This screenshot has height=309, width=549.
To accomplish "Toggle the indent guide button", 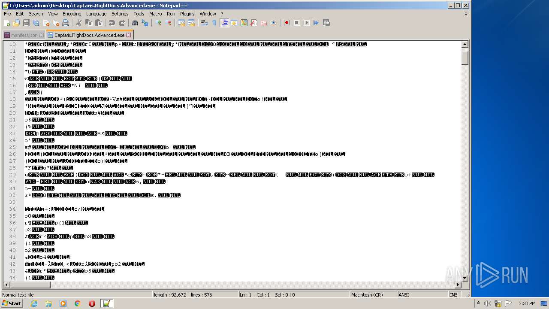I will 224,23.
